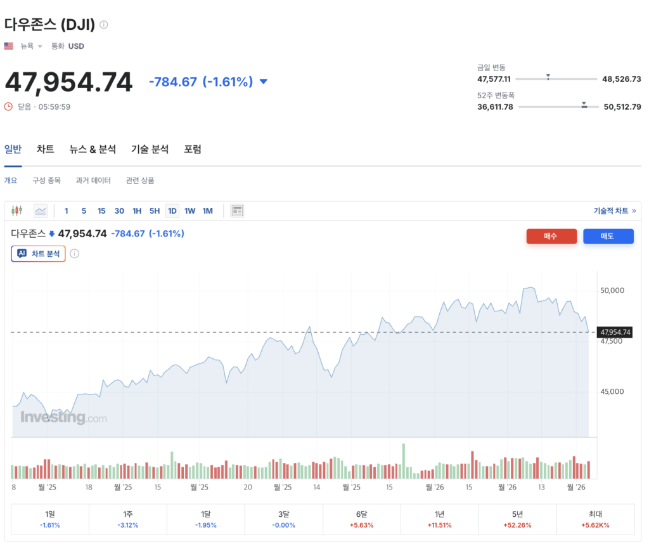Image resolution: width=649 pixels, height=546 pixels.
Task: Select the 5H chart interval
Action: [x=155, y=211]
